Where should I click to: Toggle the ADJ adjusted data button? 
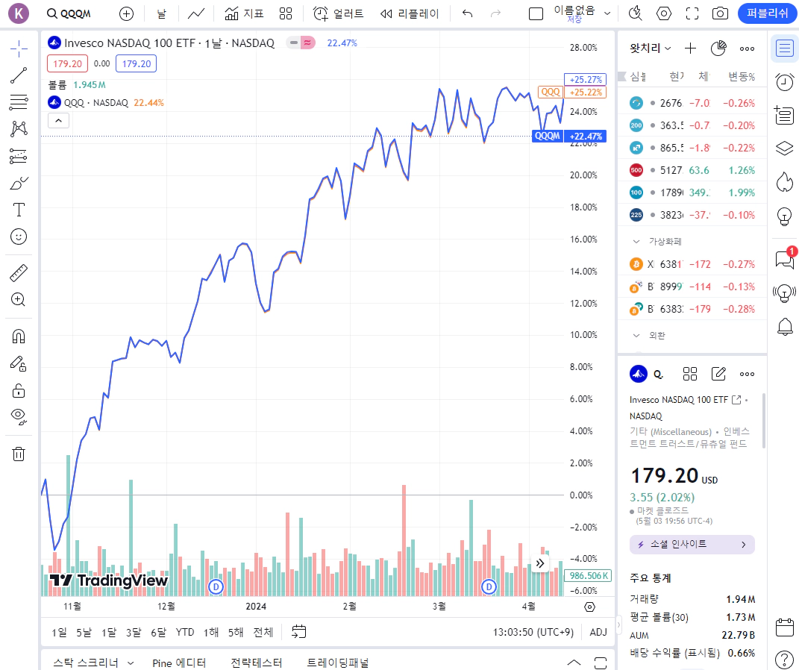(x=598, y=632)
